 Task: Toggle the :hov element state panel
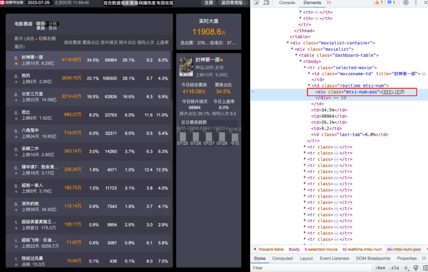point(380,268)
